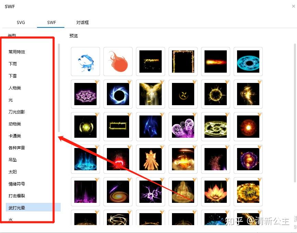Select the golden angel wings effect
The width and height of the screenshot is (297, 233).
click(151, 94)
